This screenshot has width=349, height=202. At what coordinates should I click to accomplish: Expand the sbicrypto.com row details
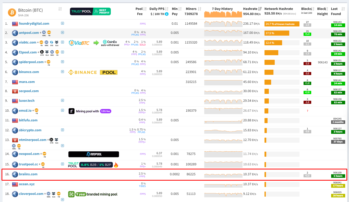coord(63,130)
